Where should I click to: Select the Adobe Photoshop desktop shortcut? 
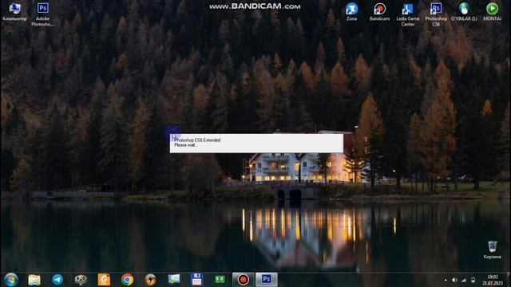click(x=42, y=14)
